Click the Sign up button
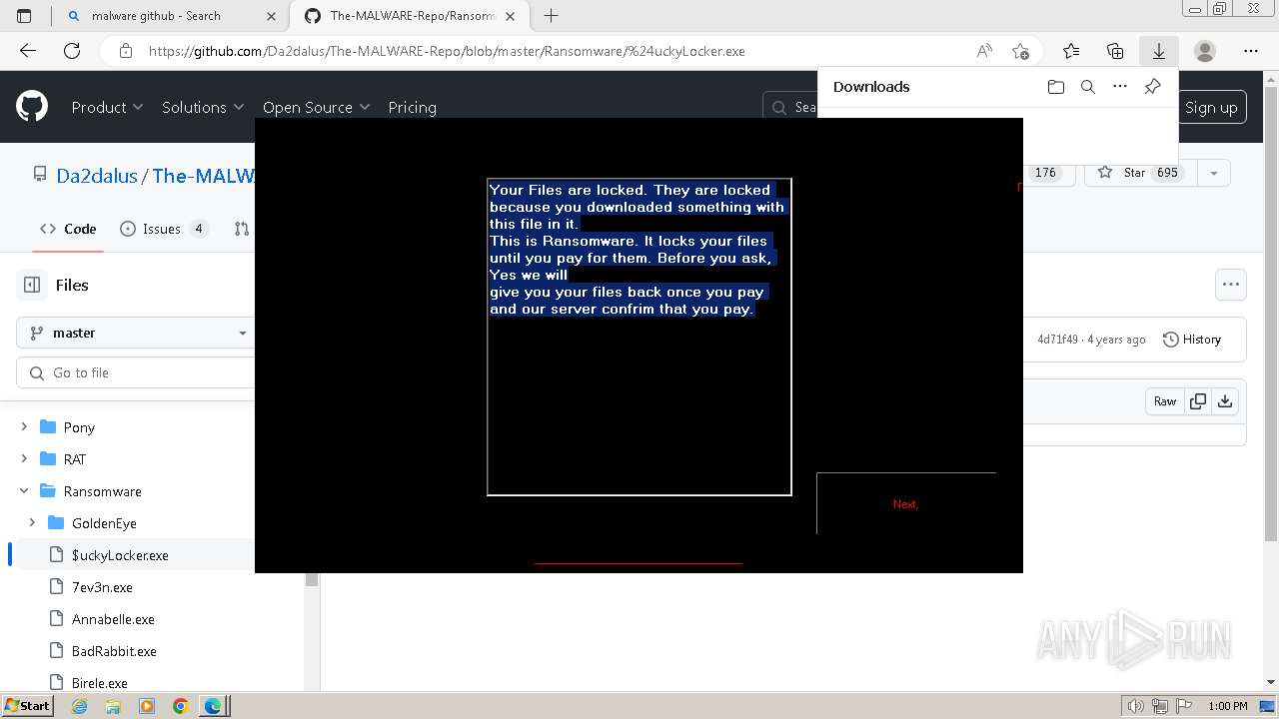This screenshot has height=719, width=1279. [x=1211, y=107]
